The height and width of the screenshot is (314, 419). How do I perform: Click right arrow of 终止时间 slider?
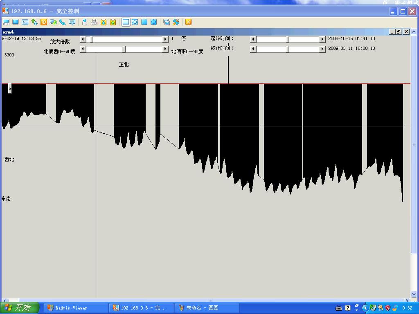(x=322, y=49)
